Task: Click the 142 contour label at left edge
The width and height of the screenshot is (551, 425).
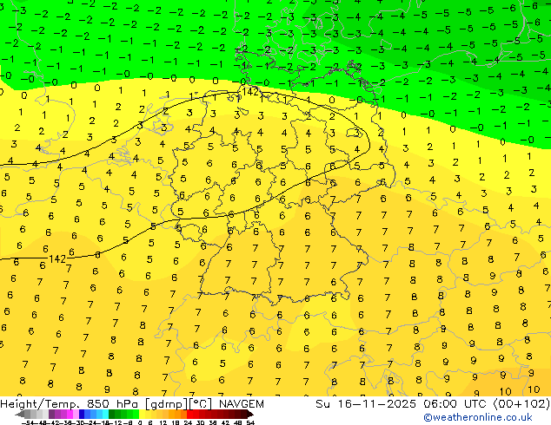Action: point(57,259)
